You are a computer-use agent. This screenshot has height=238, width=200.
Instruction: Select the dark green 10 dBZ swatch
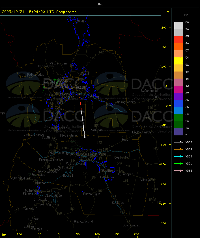pyautogui.click(x=179, y=124)
